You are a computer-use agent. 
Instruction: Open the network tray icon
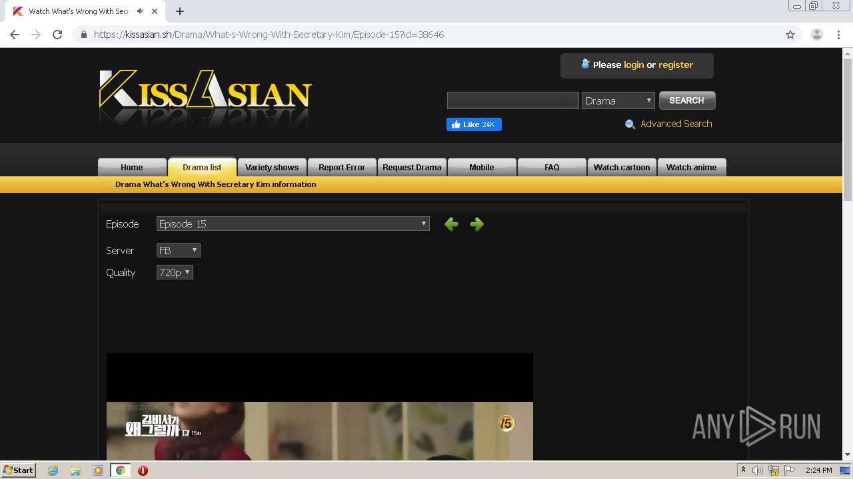[x=774, y=470]
